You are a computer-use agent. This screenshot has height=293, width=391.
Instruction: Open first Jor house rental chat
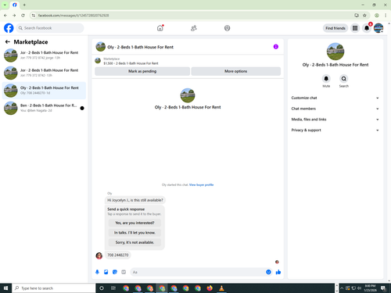point(44,55)
